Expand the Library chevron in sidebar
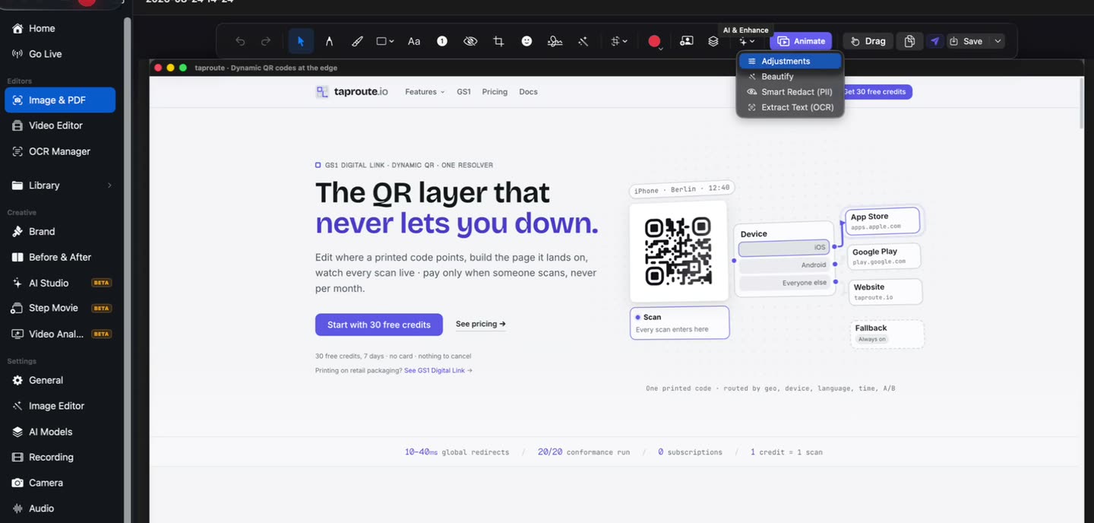The image size is (1094, 523). (109, 185)
